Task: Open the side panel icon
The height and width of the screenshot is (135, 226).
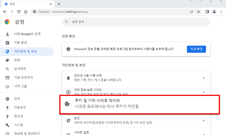Action: [x=207, y=12]
